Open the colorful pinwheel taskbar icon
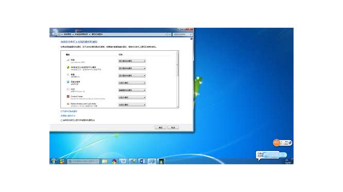The height and width of the screenshot is (192, 343). click(114, 161)
